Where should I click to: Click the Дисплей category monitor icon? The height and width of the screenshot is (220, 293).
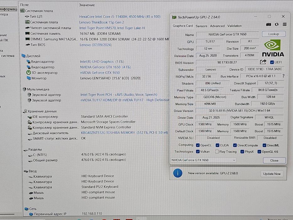(24, 56)
